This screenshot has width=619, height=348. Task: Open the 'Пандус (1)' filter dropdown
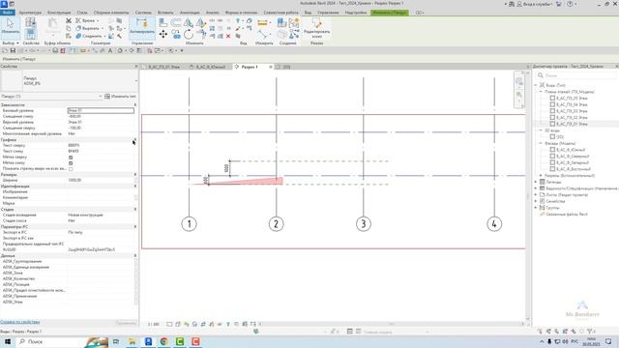pos(100,97)
